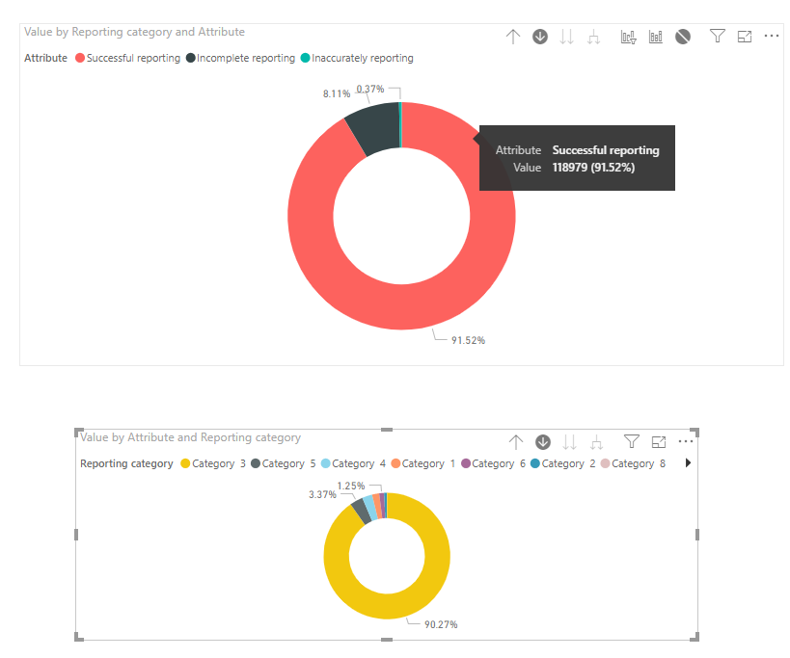Expand all down one level in top chart
790x658 pixels.
tap(594, 37)
